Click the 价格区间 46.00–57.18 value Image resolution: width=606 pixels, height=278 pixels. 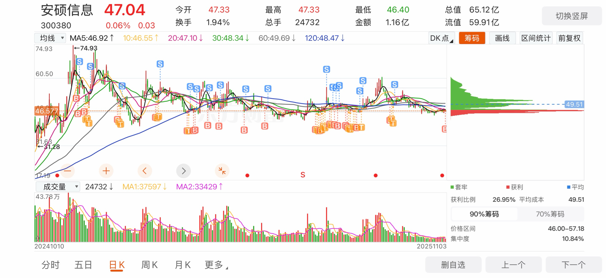click(566, 229)
